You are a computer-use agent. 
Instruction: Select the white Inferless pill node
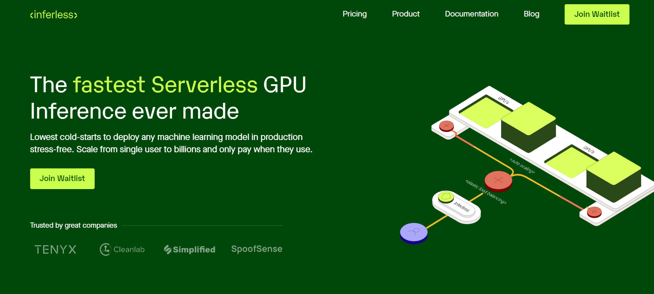pos(456,207)
